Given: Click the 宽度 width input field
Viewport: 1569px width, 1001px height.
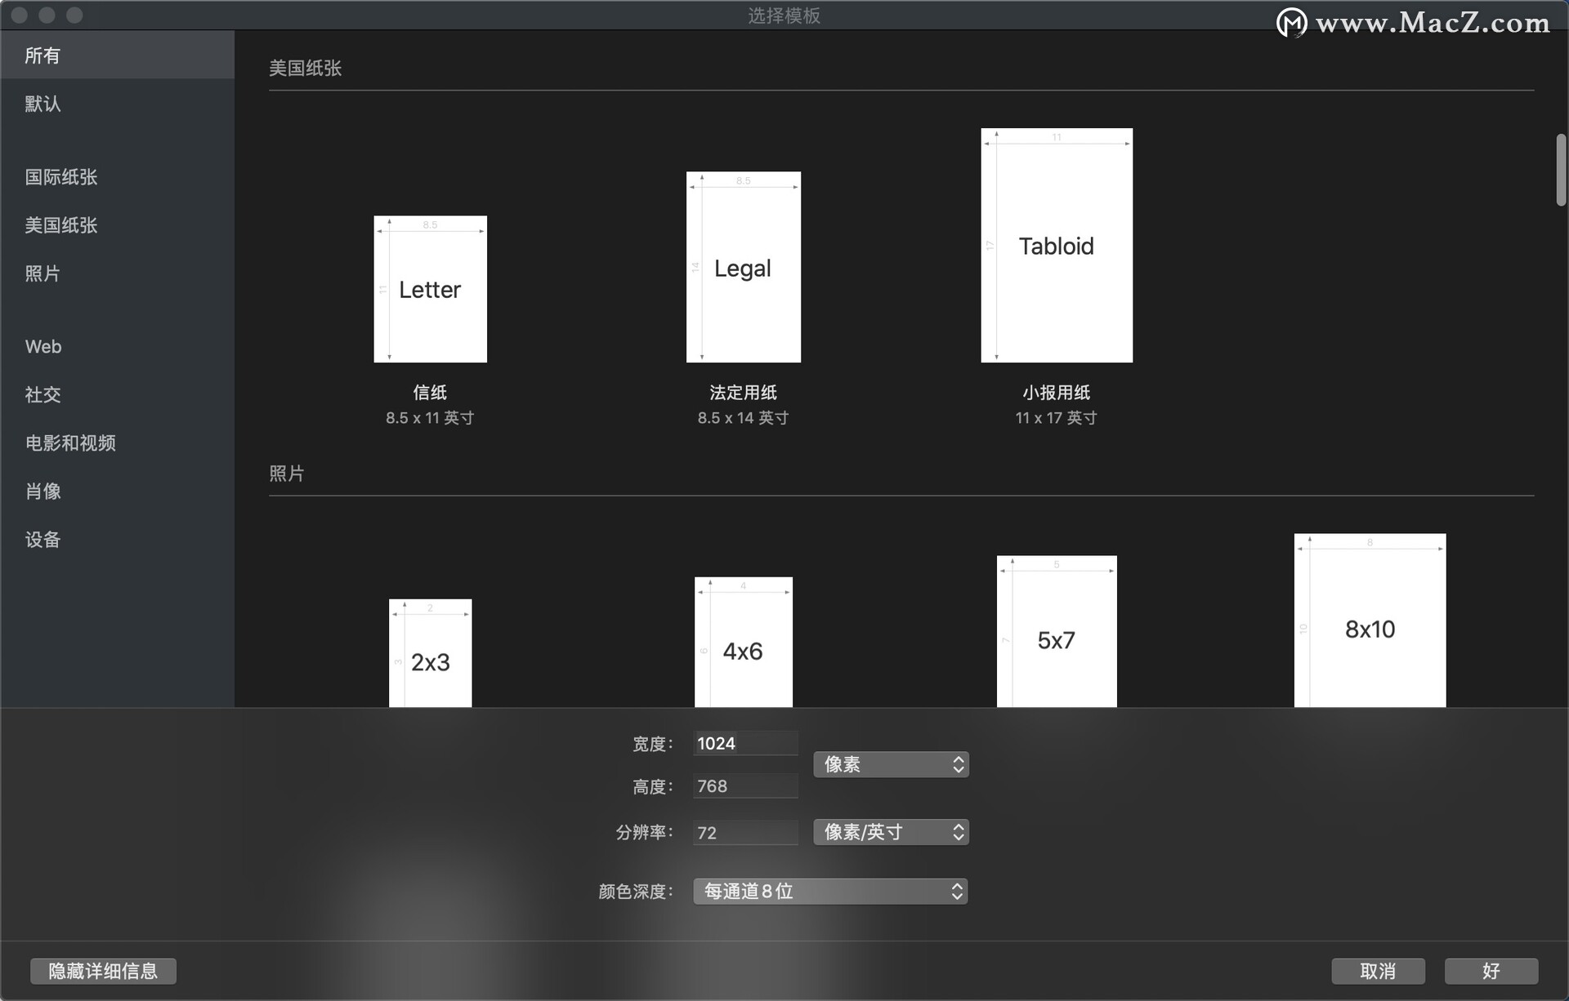Looking at the screenshot, I should point(744,742).
